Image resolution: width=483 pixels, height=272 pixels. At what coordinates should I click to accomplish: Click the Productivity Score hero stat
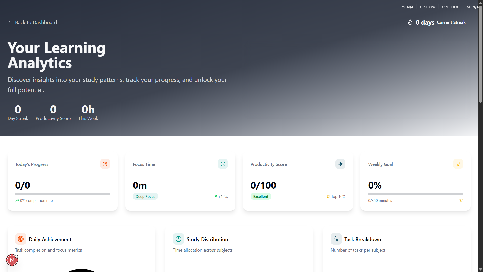click(53, 113)
